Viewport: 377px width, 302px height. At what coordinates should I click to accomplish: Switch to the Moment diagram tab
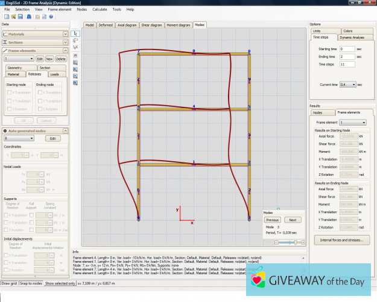179,25
